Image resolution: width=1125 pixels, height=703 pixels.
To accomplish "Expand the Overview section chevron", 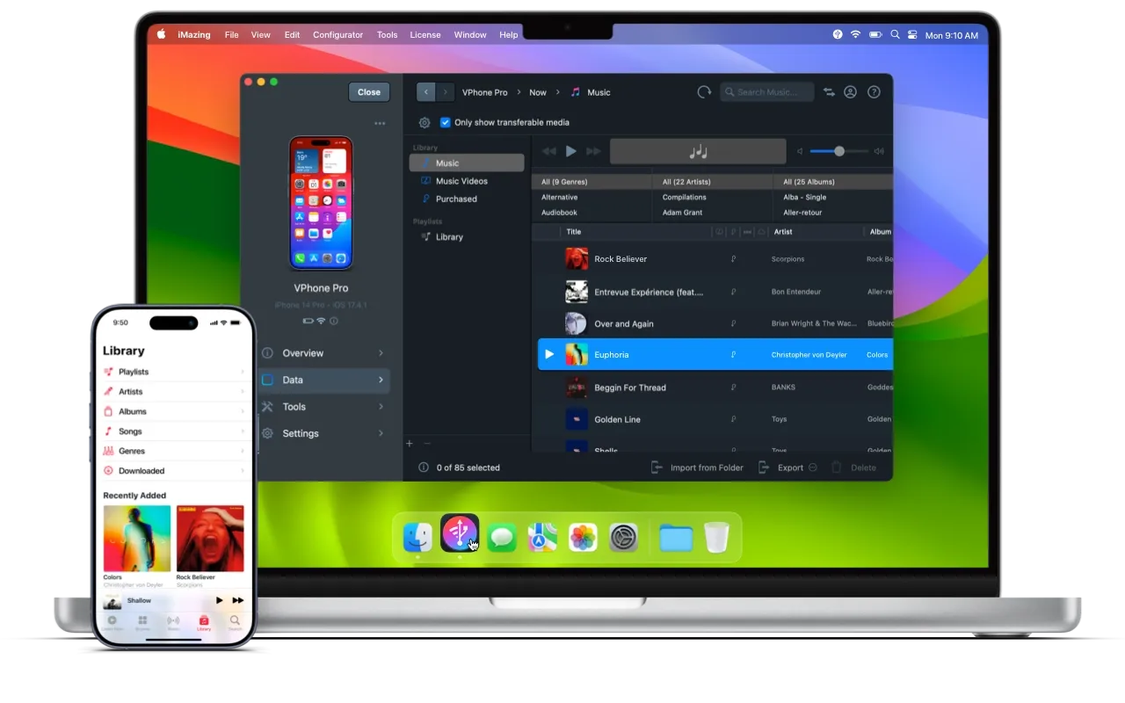I will pos(381,353).
